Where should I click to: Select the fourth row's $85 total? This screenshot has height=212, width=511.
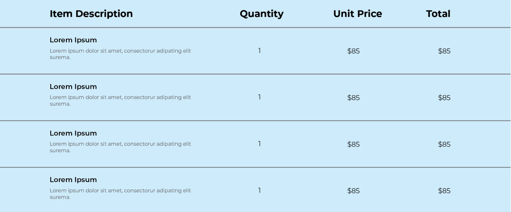[444, 191]
